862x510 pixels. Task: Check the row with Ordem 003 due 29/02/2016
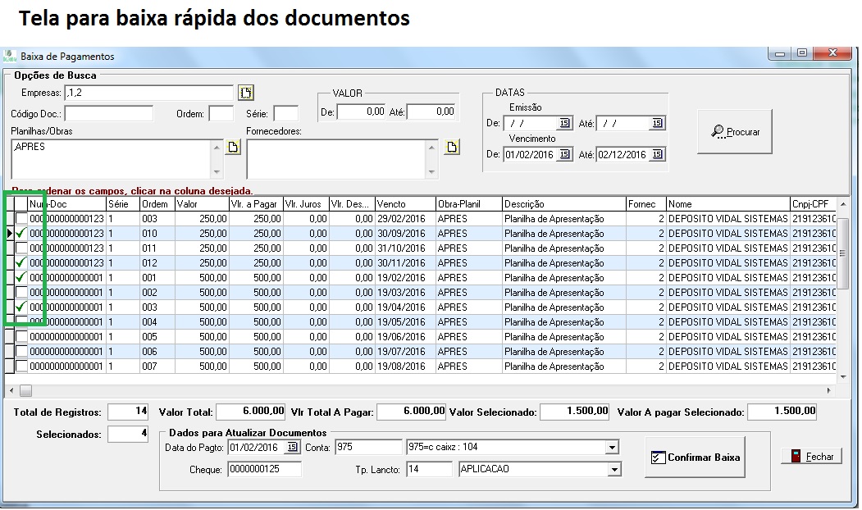pos(21,219)
